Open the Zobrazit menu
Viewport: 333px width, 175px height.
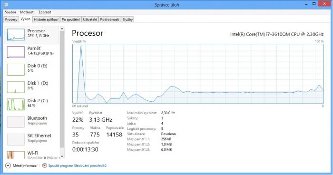(x=45, y=12)
